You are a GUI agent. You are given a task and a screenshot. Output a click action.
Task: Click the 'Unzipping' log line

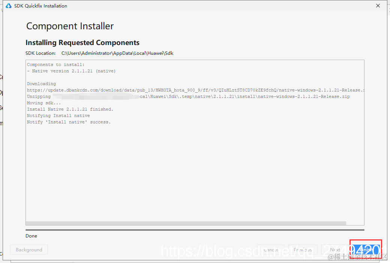188,96
